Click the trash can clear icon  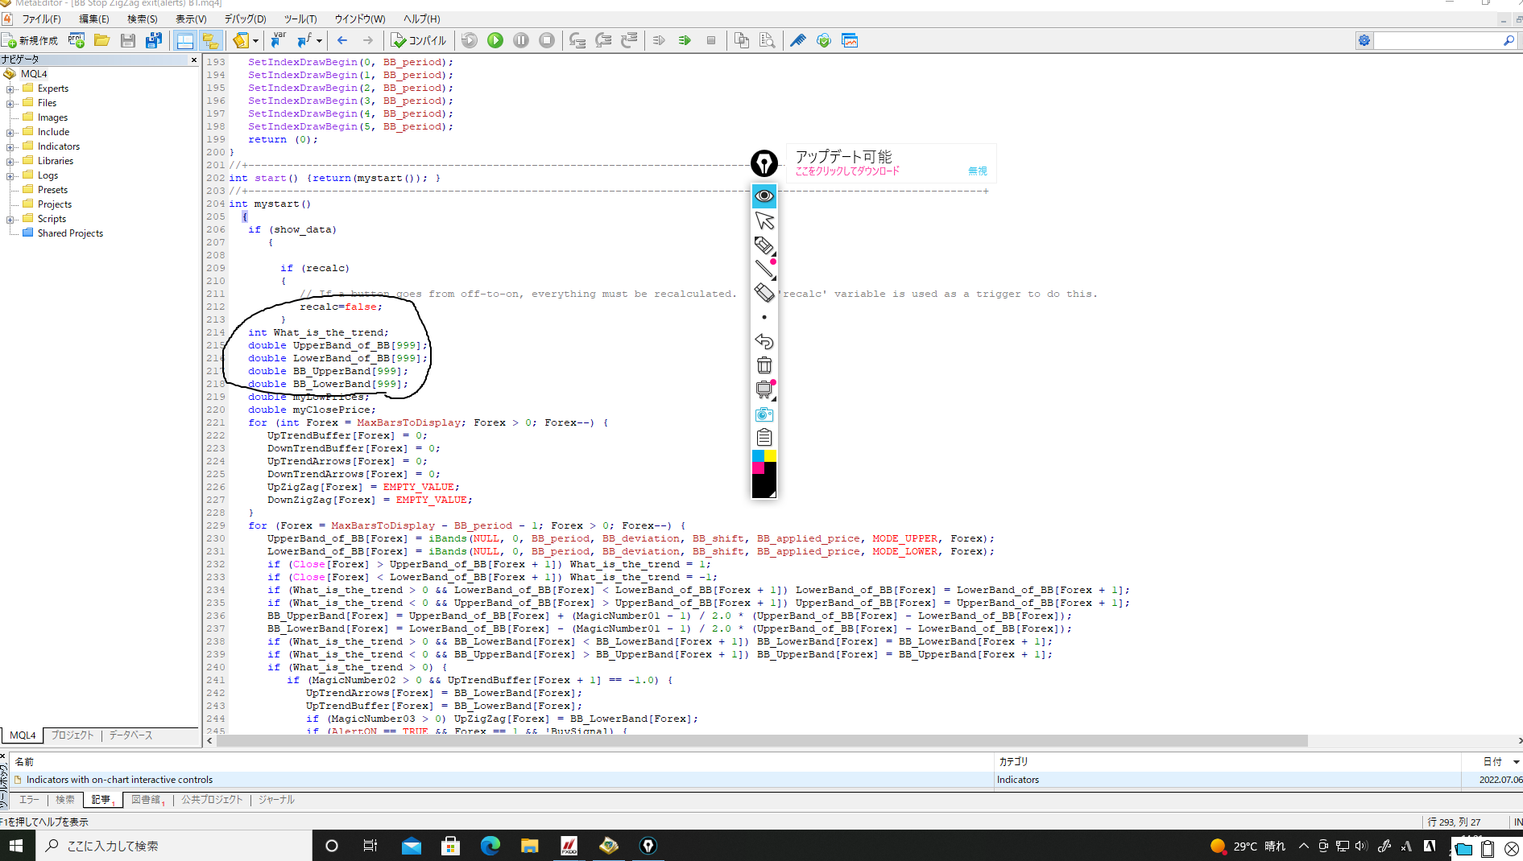pos(764,365)
